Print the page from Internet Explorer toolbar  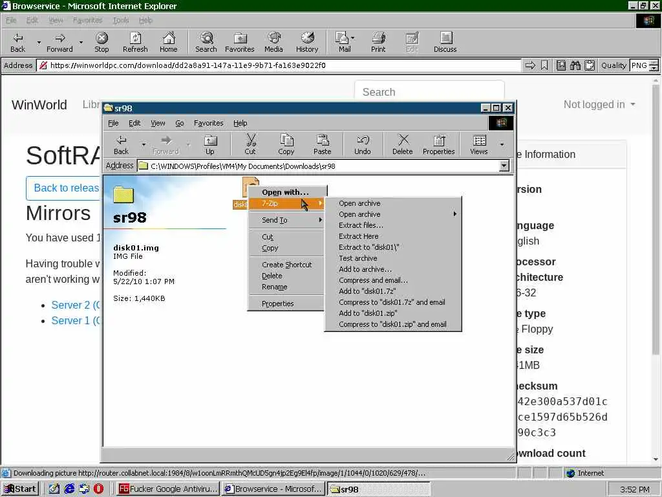378,42
